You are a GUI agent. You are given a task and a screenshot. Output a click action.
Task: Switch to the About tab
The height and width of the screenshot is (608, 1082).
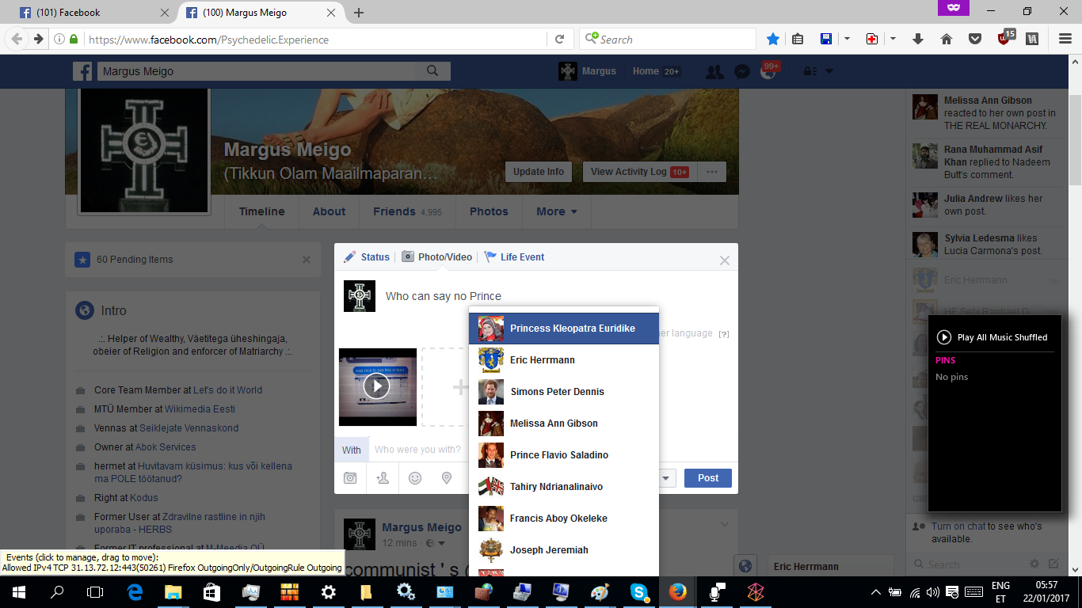(329, 211)
